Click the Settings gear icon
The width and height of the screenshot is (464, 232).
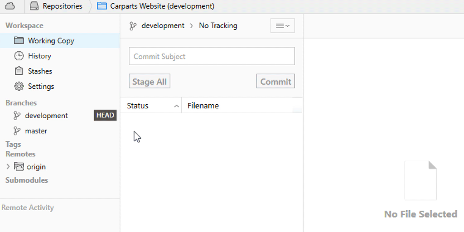tap(19, 86)
